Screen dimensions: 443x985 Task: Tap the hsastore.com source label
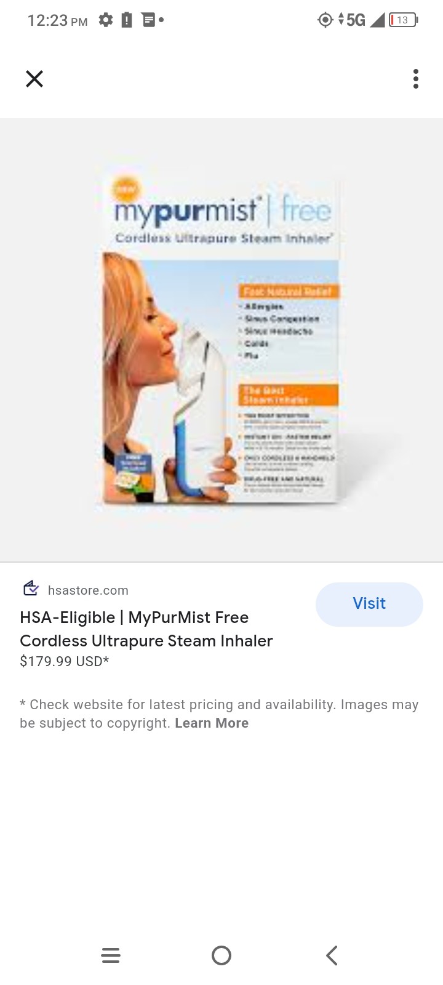(88, 590)
